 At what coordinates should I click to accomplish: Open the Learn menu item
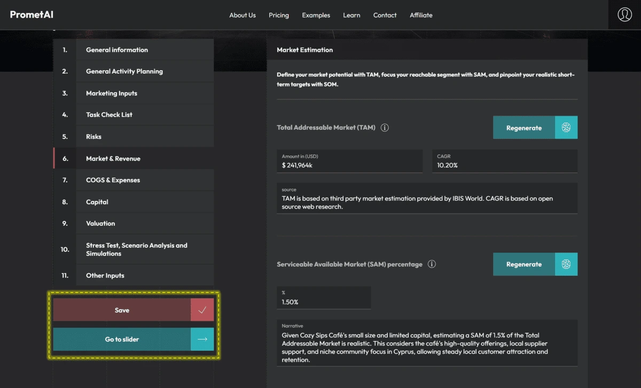tap(351, 15)
